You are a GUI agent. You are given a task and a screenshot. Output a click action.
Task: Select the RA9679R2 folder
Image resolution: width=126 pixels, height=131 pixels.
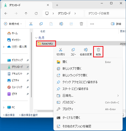[x=46, y=44]
